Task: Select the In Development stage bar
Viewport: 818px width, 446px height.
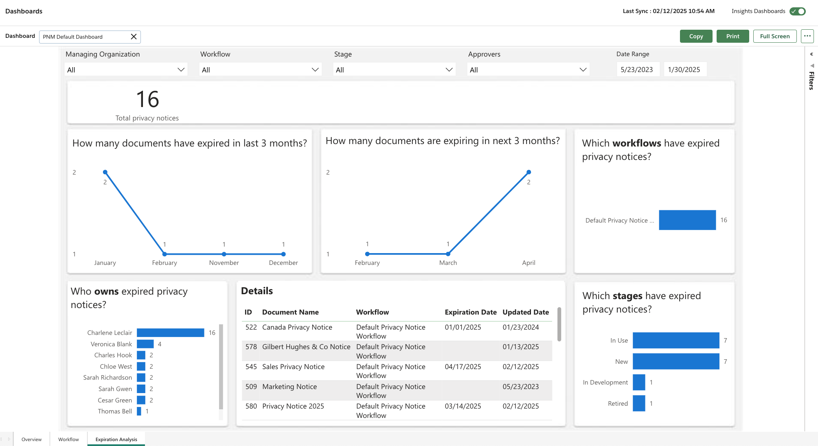Action: [x=639, y=383]
